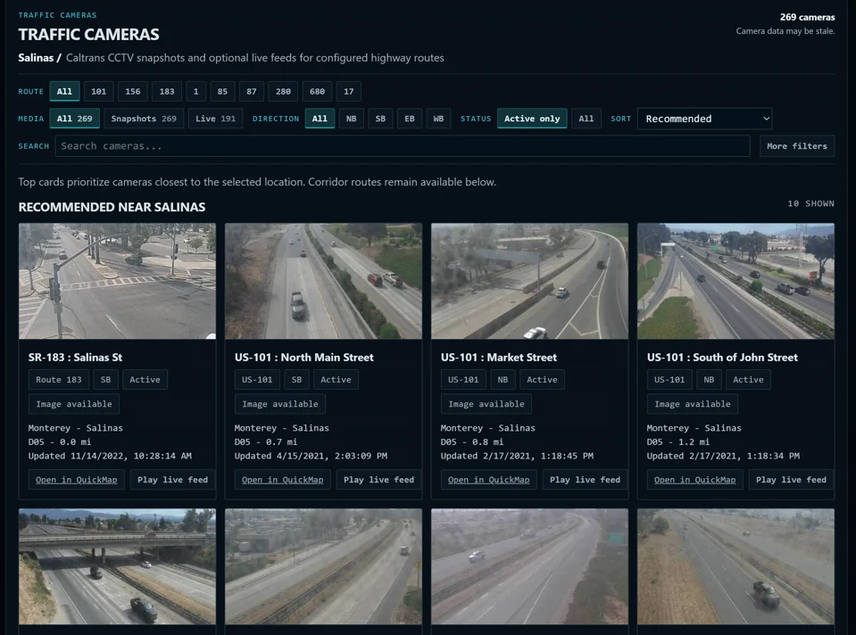Viewport: 856px width, 635px height.
Task: Click US-101 : Market Street title
Action: pyautogui.click(x=499, y=358)
